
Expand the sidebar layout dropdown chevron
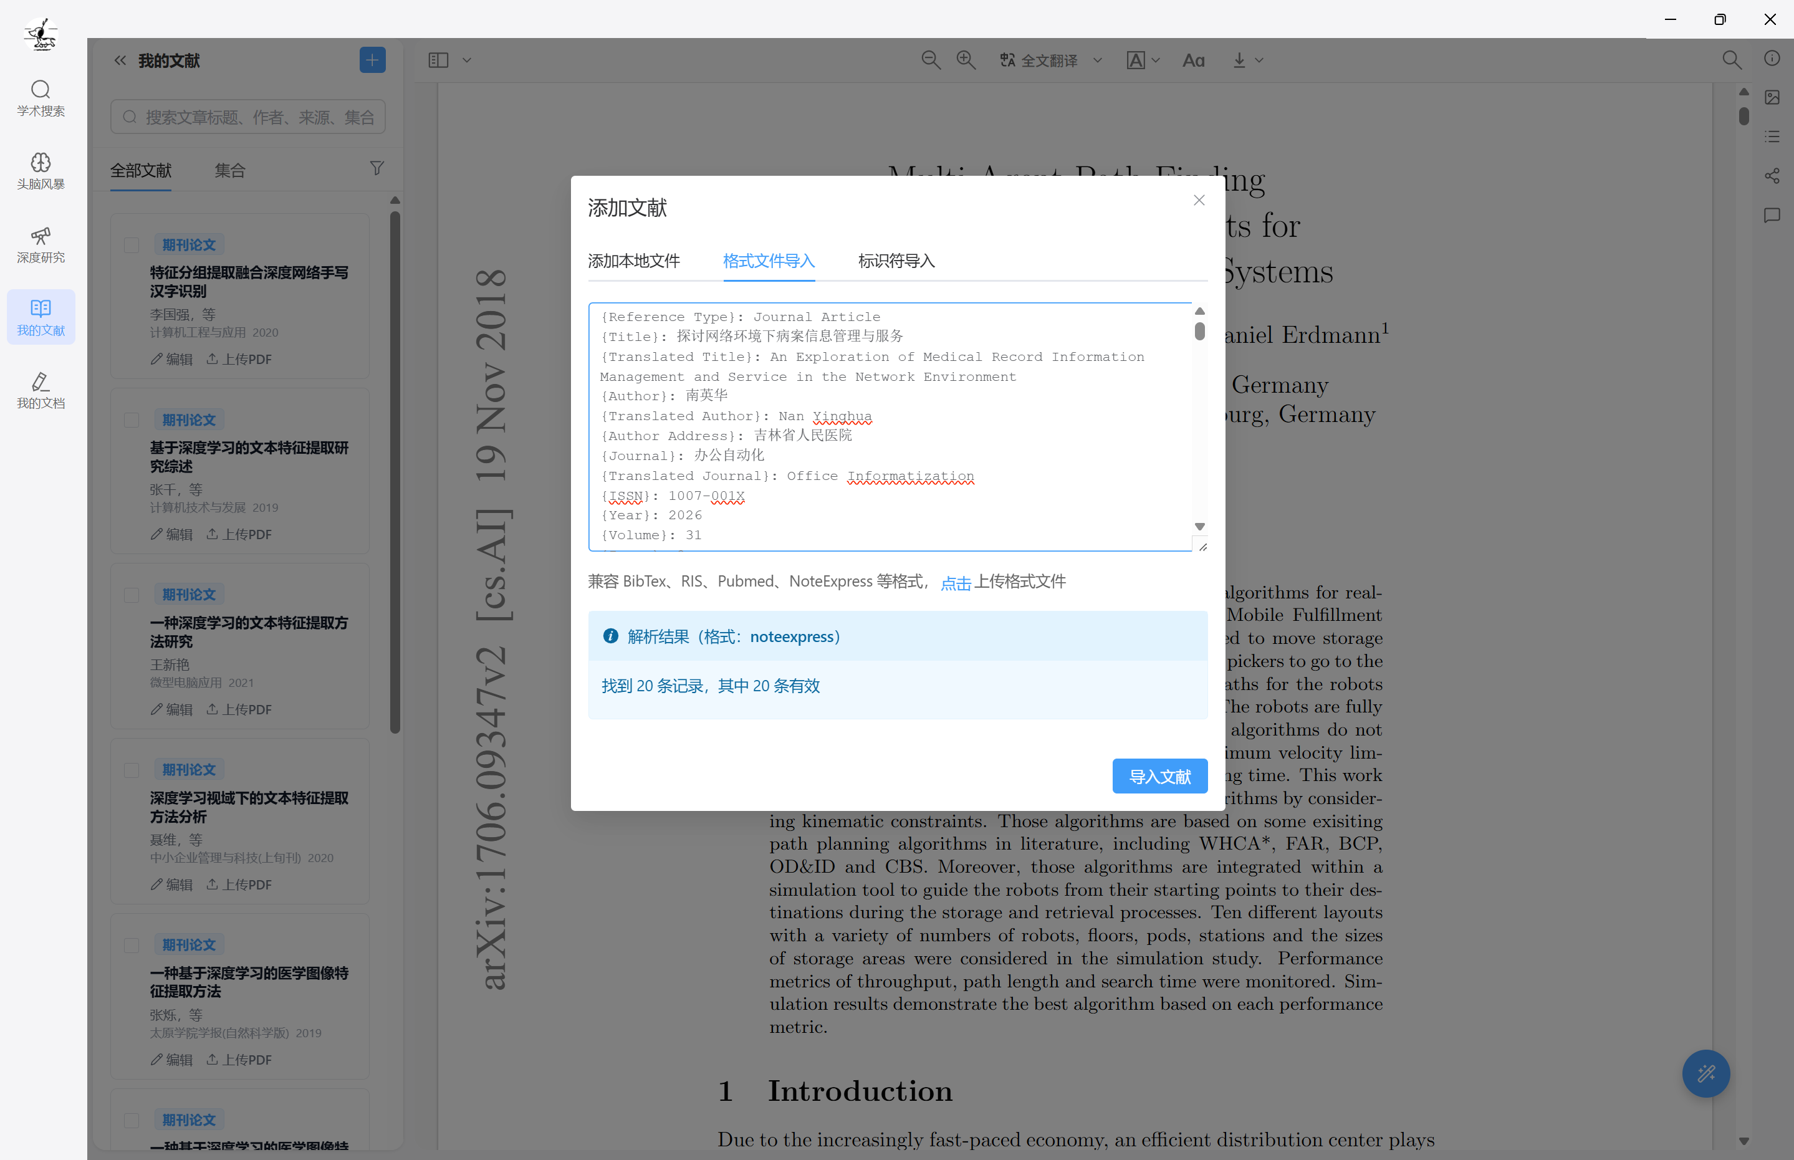click(x=467, y=60)
